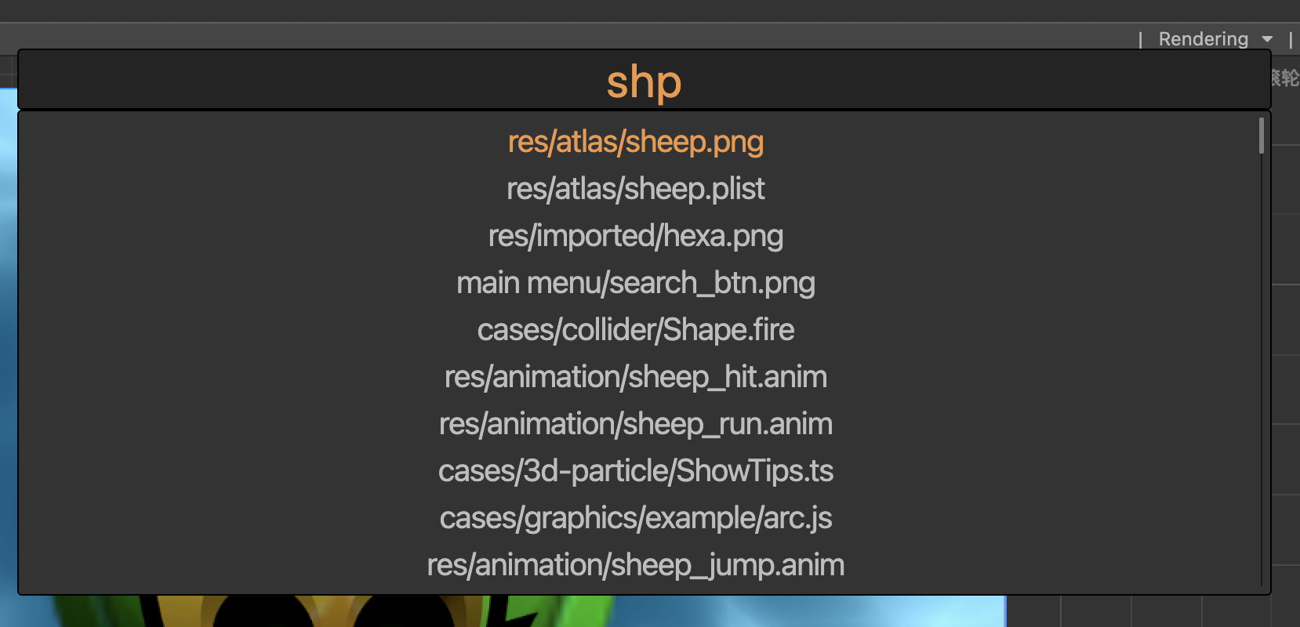1300x627 pixels.
Task: Click the blue scene strip left of popup
Action: [x=8, y=313]
